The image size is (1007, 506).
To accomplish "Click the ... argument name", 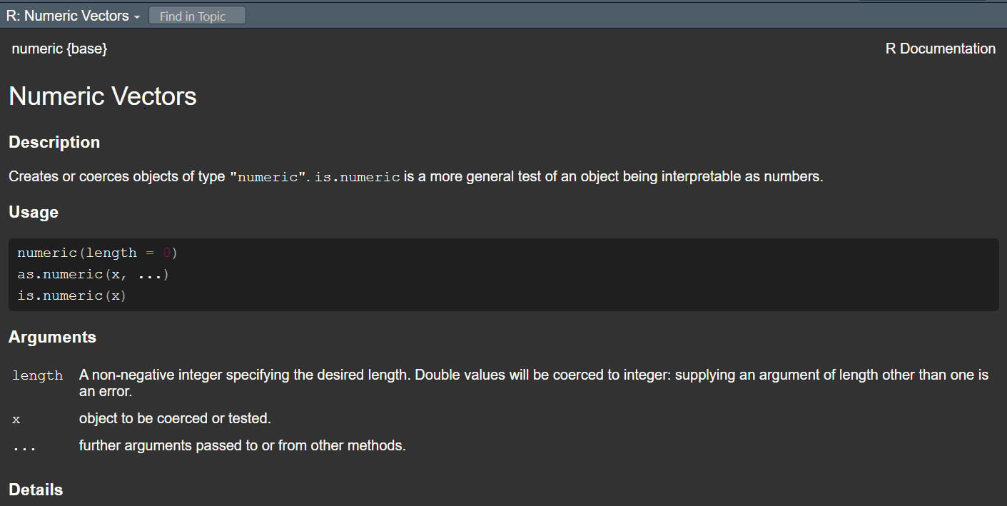I will pos(24,447).
